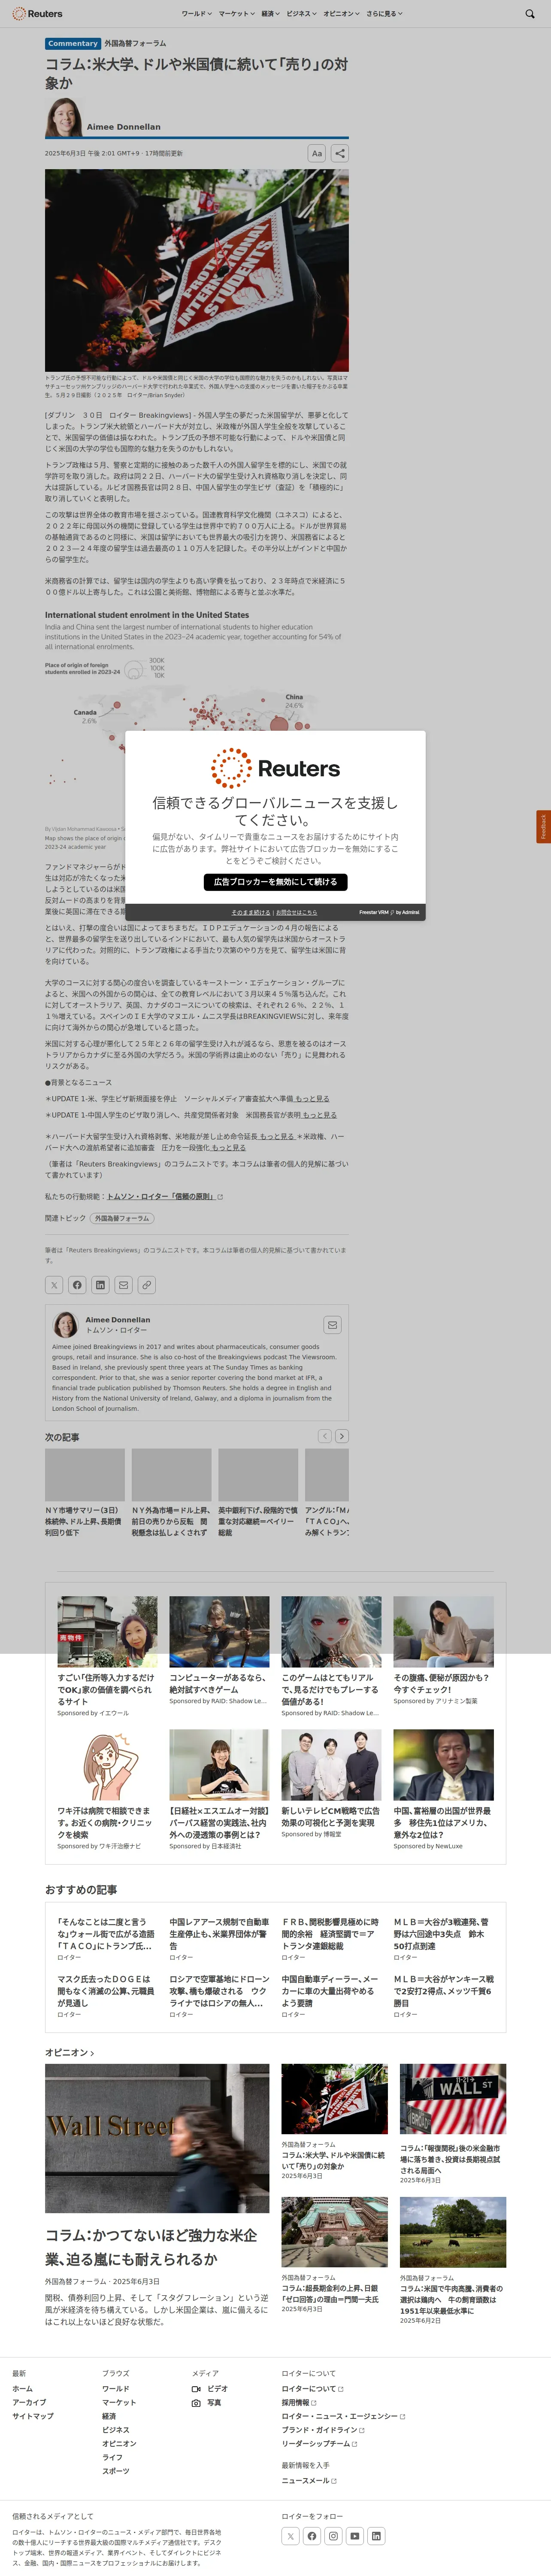Click the share icon under headline

[x=340, y=153]
